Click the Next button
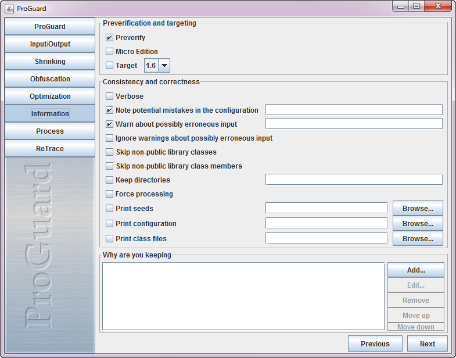Viewport: 456px width, 358px height. [428, 343]
